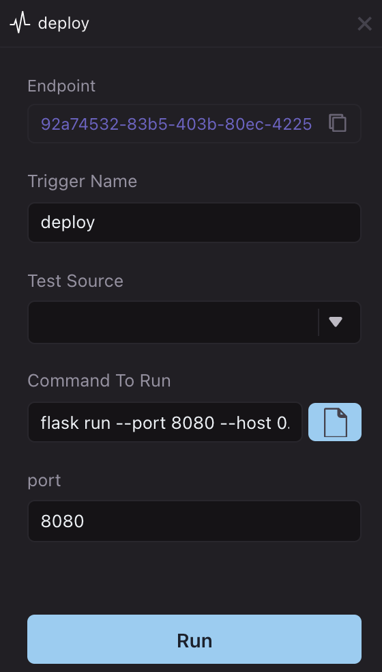Viewport: 382px width, 672px height.
Task: Copy the endpoint ID with the copy icon
Action: [x=338, y=123]
